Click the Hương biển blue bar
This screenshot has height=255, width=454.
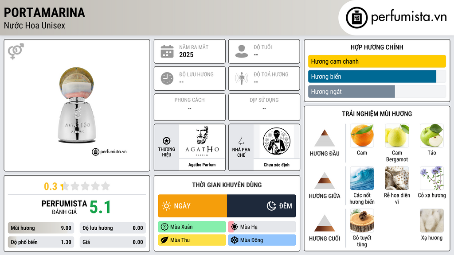coord(372,76)
